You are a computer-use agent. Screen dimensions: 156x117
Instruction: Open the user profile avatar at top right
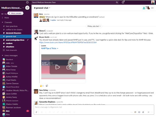(x=153, y=2)
